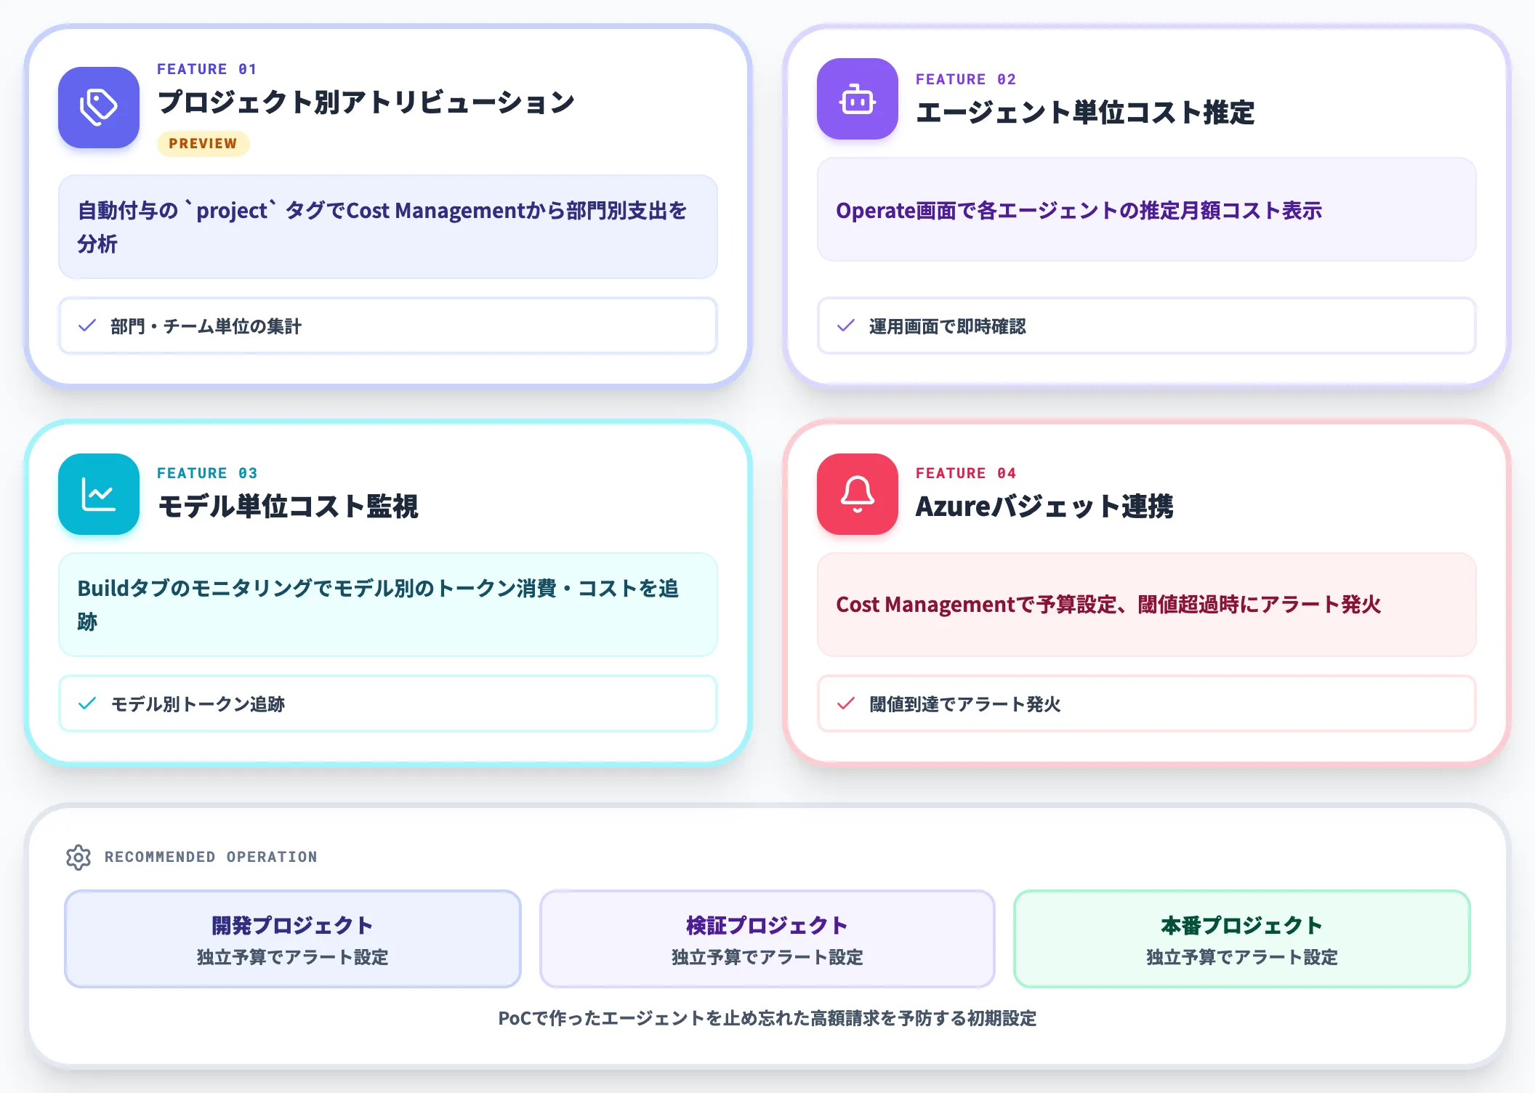Click the Cost Managementで予算設定 description box
Image resolution: width=1535 pixels, height=1093 pixels.
(x=1147, y=605)
